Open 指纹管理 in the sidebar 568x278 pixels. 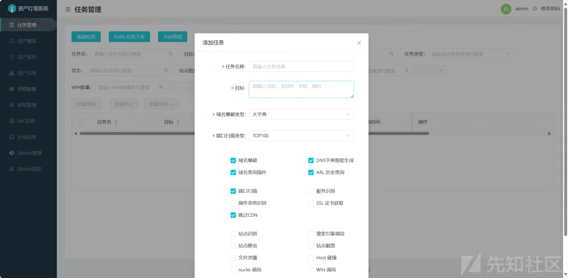(28, 105)
